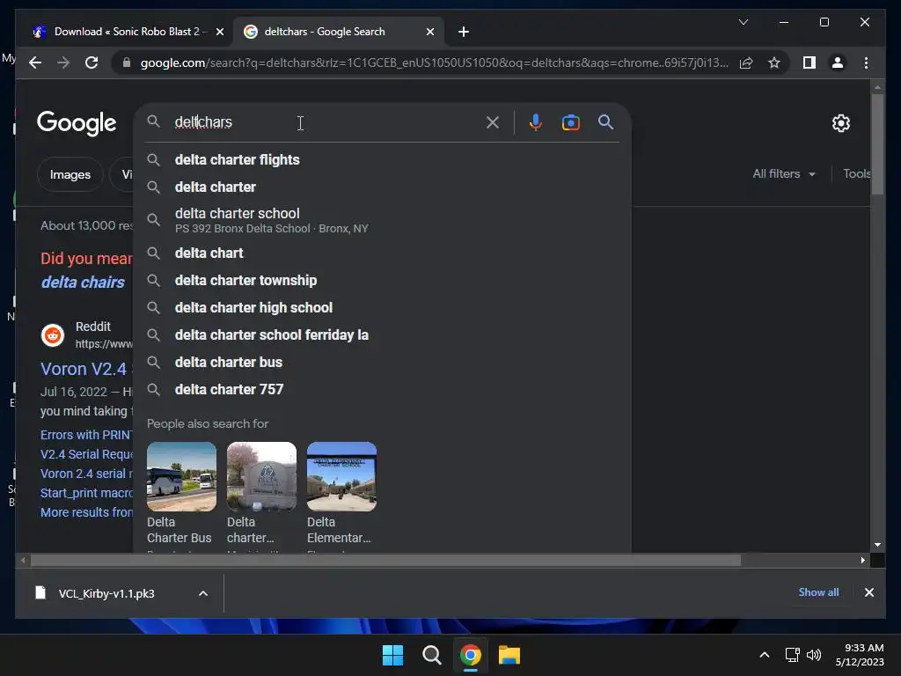Open the Windows Start menu
Viewport: 901px width, 676px height.
tap(393, 655)
